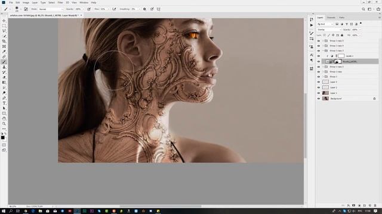Filter layers for adjustment layers icon
Image resolution: width=382 pixels, height=214 pixels.
coord(342,24)
